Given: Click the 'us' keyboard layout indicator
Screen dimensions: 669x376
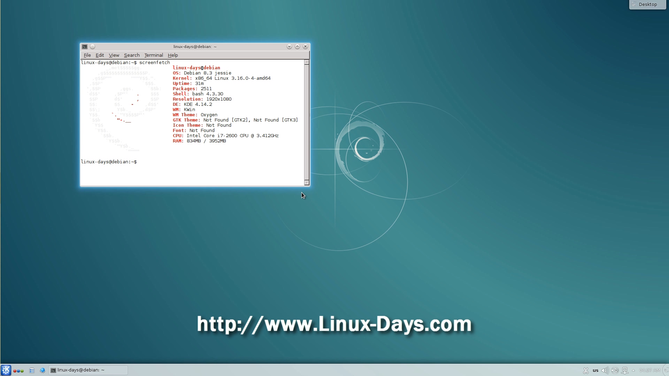Looking at the screenshot, I should coord(595,370).
